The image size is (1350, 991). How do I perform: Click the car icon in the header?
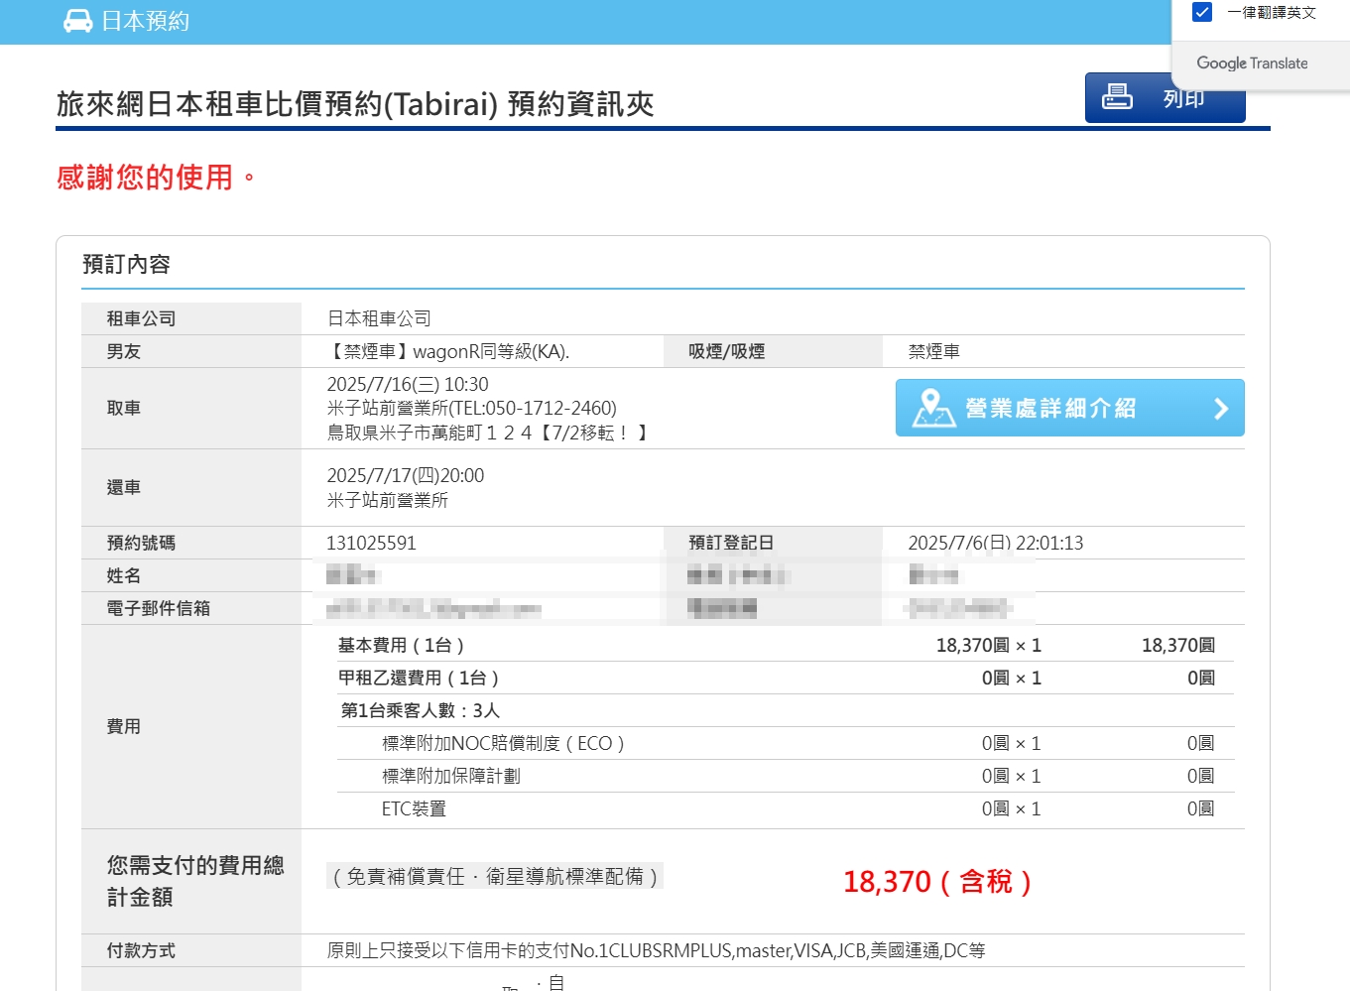pos(77,21)
